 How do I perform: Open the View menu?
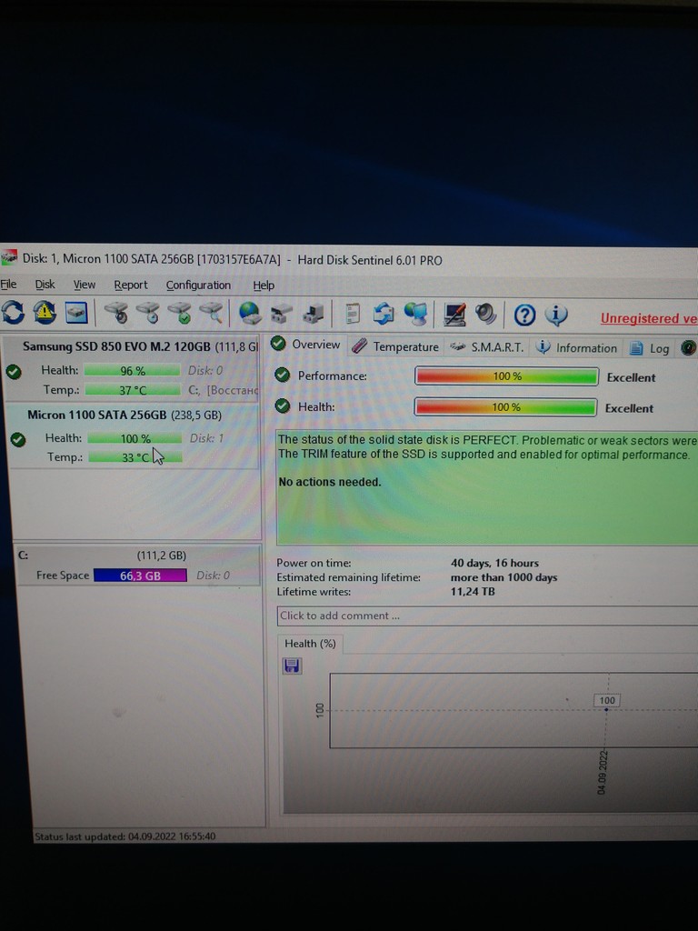(85, 285)
